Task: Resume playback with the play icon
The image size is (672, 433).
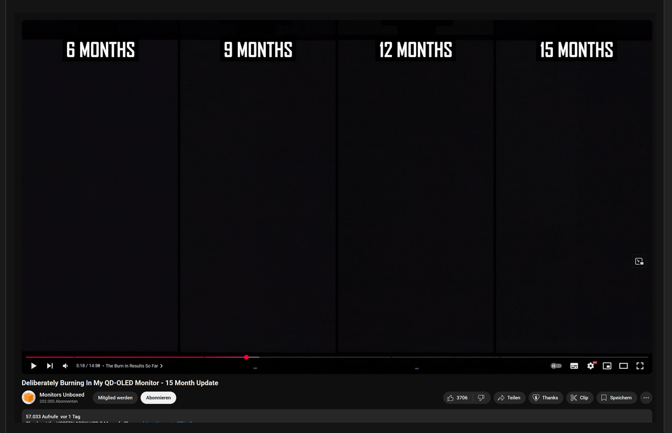Action: tap(33, 366)
